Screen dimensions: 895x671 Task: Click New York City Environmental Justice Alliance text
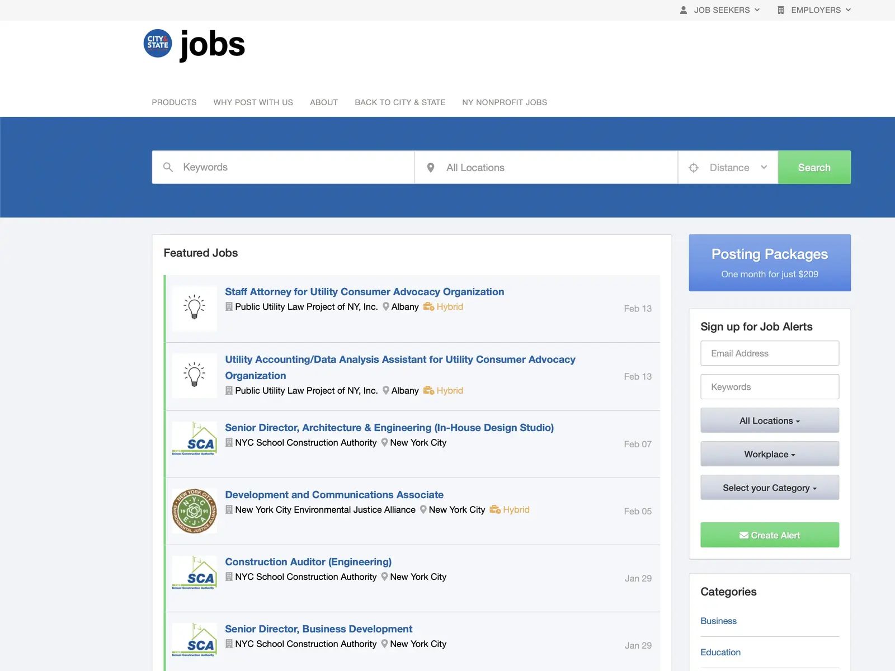tap(325, 509)
